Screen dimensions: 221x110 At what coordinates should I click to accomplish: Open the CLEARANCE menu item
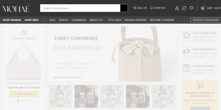coord(79,20)
